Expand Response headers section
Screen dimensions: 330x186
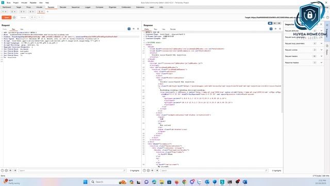coord(304,63)
